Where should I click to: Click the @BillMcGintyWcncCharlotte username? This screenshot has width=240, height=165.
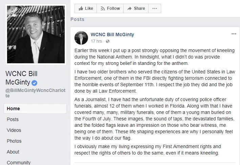(x=35, y=93)
